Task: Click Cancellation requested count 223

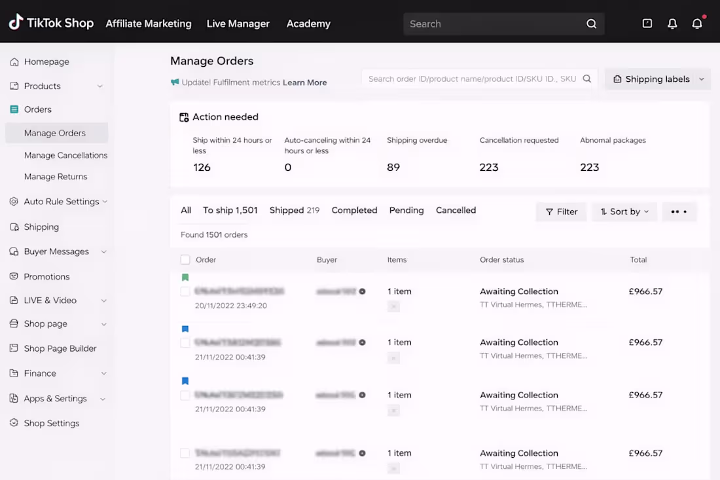Action: click(488, 167)
